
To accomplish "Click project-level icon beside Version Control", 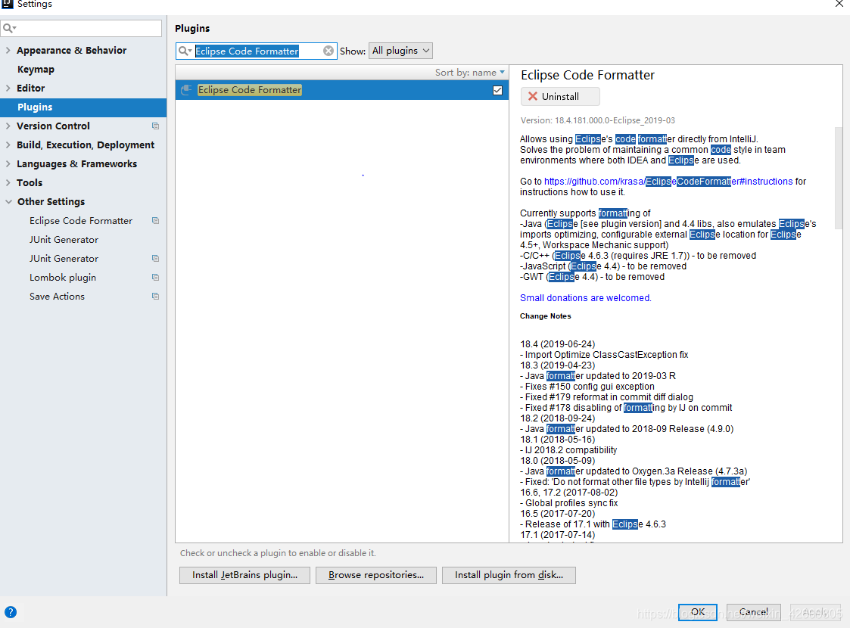I will click(x=156, y=126).
